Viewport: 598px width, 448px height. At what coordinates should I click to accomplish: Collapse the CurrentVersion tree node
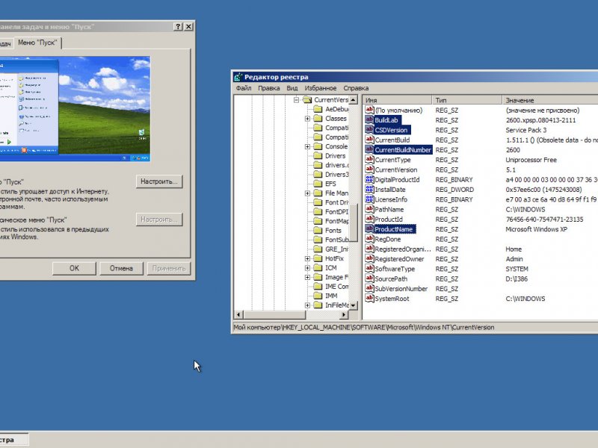pos(296,100)
